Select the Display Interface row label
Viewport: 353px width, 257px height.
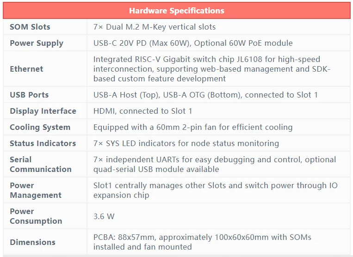pos(43,111)
